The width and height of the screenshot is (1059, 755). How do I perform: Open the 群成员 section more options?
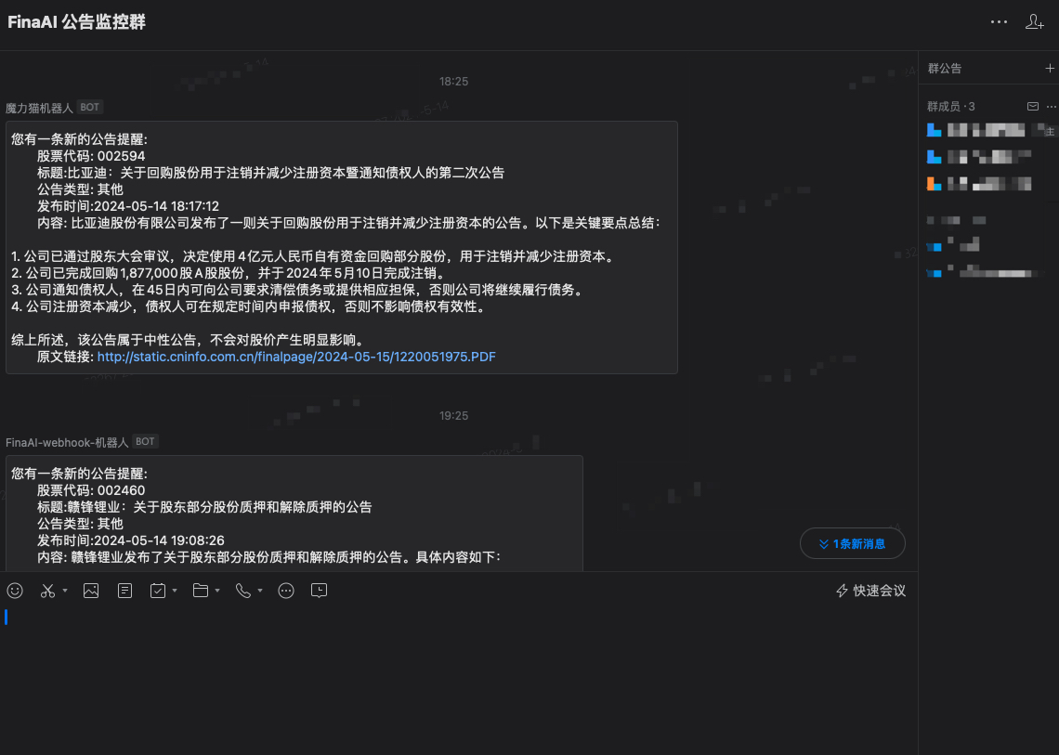[x=1051, y=107]
